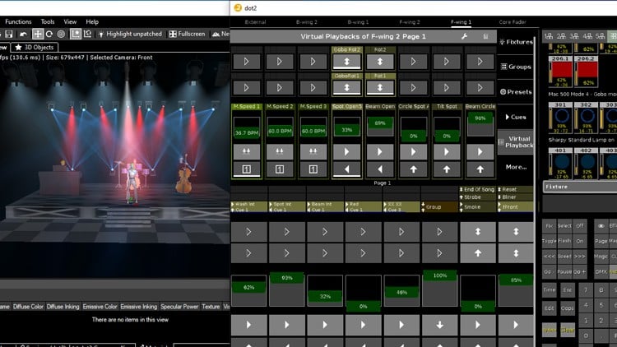Open More... options in sidebar
617x347 pixels.
(x=517, y=167)
